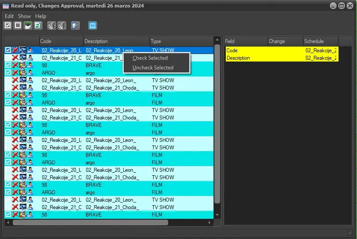Click the second film reel toolbar icon

click(x=62, y=25)
